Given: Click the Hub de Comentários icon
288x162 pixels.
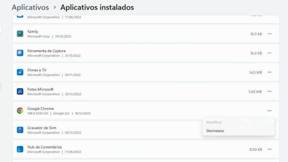Looking at the screenshot, I should 20,149.
